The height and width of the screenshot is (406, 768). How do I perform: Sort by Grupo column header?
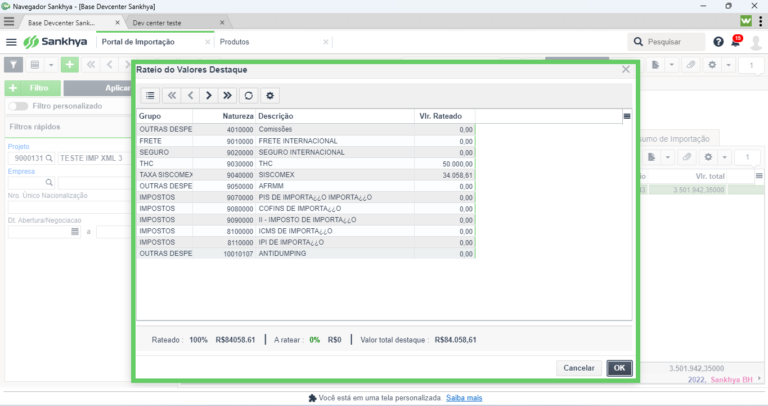point(165,116)
